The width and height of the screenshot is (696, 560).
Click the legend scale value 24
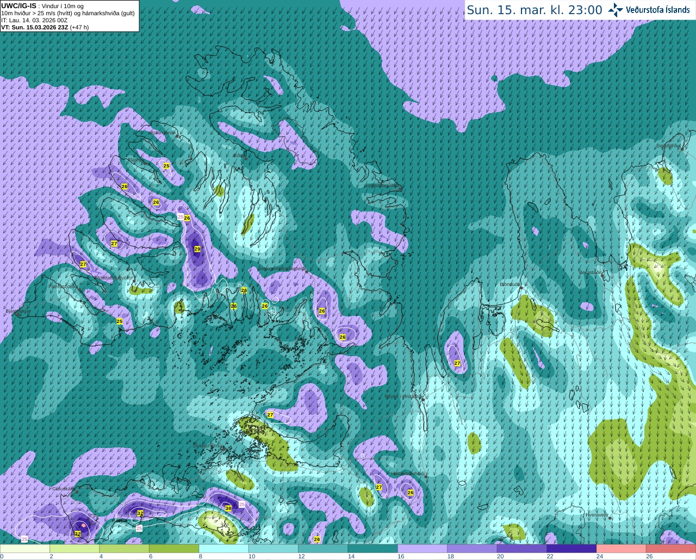600,556
